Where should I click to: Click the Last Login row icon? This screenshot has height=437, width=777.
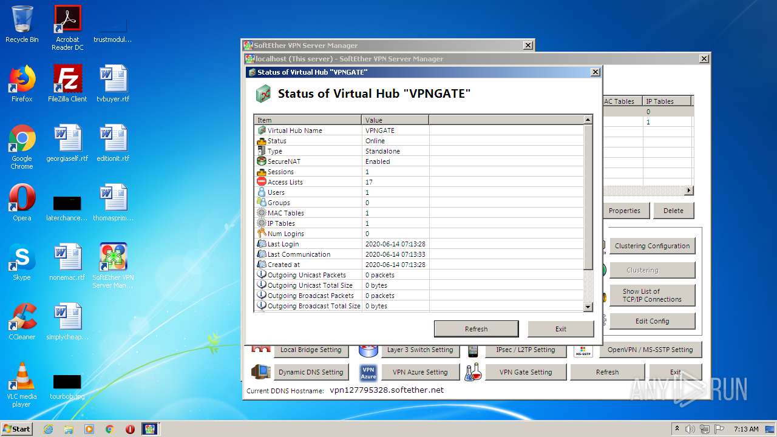[262, 243]
